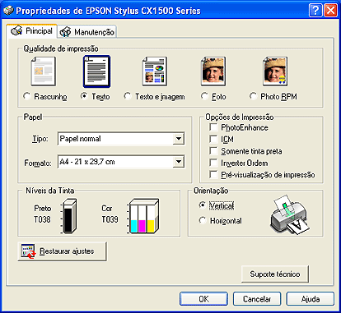Viewport: 341px width, 313px height.
Task: Click the color ink cartridge T039 level icon
Action: tap(142, 216)
